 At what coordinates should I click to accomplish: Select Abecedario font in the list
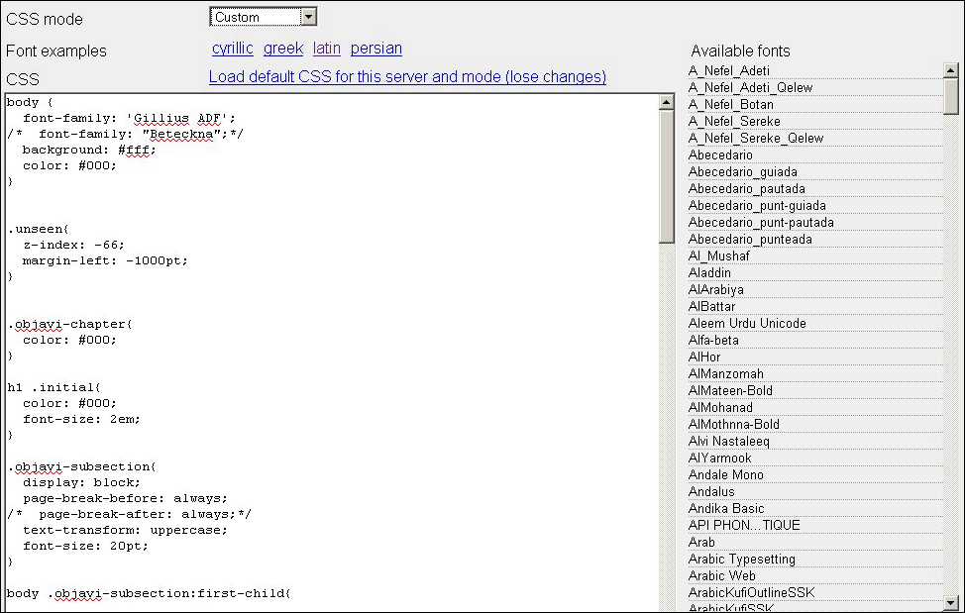tap(720, 154)
